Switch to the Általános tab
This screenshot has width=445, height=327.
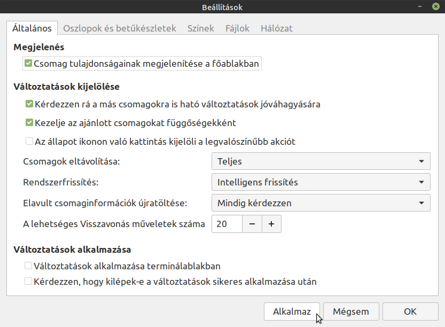(32, 28)
